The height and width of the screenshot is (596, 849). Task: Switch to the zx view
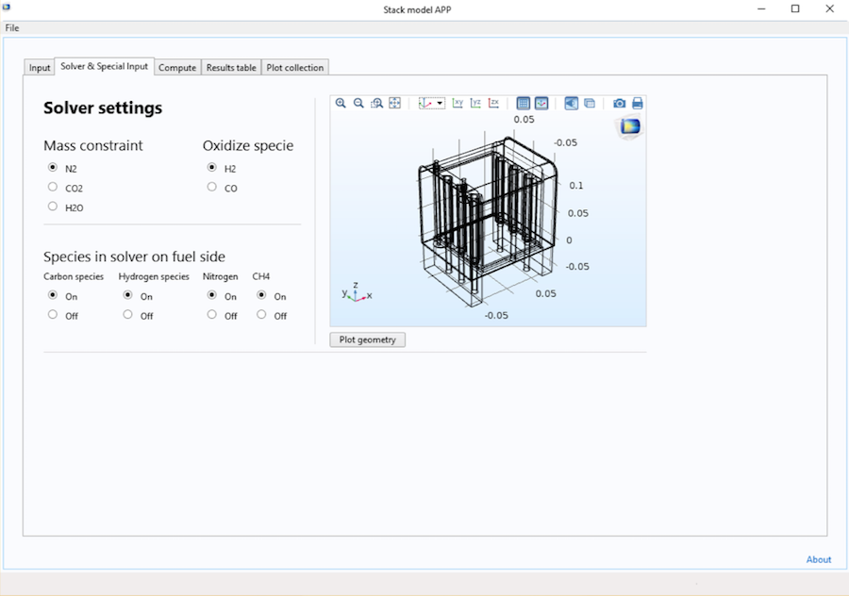click(493, 103)
